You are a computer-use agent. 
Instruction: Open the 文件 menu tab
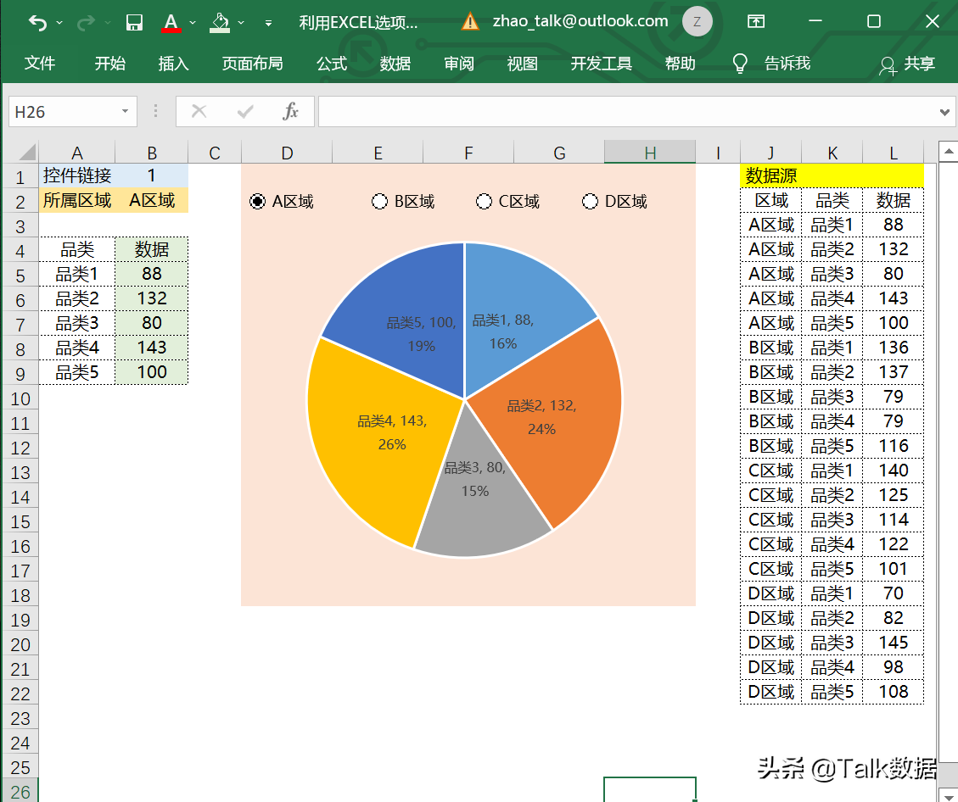point(40,63)
